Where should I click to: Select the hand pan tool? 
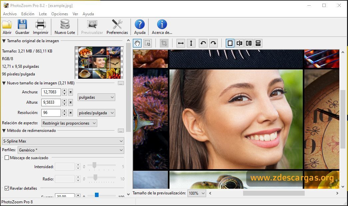tap(137, 43)
